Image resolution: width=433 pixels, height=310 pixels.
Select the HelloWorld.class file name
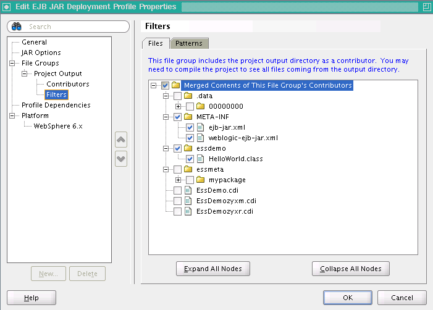pos(236,159)
